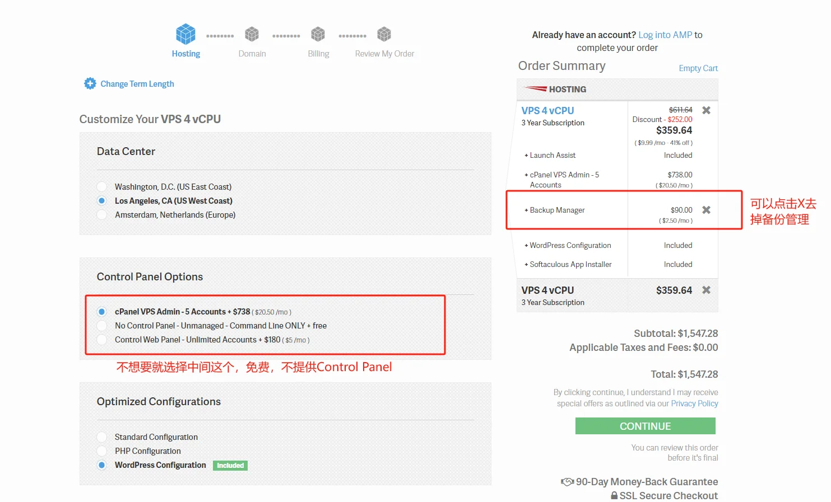Viewport: 831px width, 502px height.
Task: Click the Optimized Configurations heading
Action: 159,402
